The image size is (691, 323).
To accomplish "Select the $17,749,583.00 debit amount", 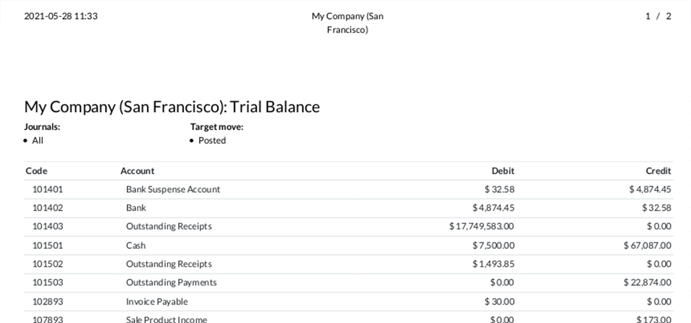I will pos(482,226).
